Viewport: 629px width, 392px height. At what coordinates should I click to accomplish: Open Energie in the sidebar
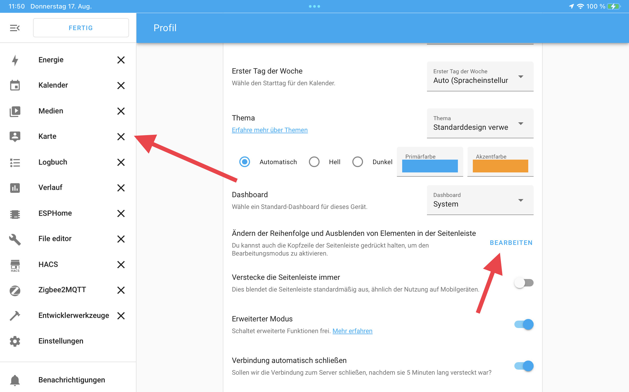(51, 60)
